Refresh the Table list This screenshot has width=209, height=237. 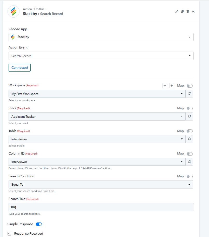[x=190, y=139]
